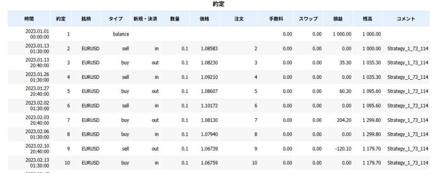434x173 pixels.
Task: Select the タイプ column header
Action: [x=115, y=19]
